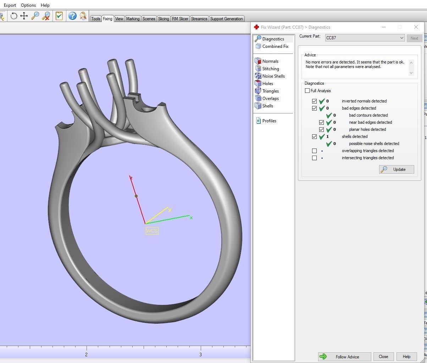Uncheck inverted normals detected checkbox
The width and height of the screenshot is (427, 363).
point(314,101)
